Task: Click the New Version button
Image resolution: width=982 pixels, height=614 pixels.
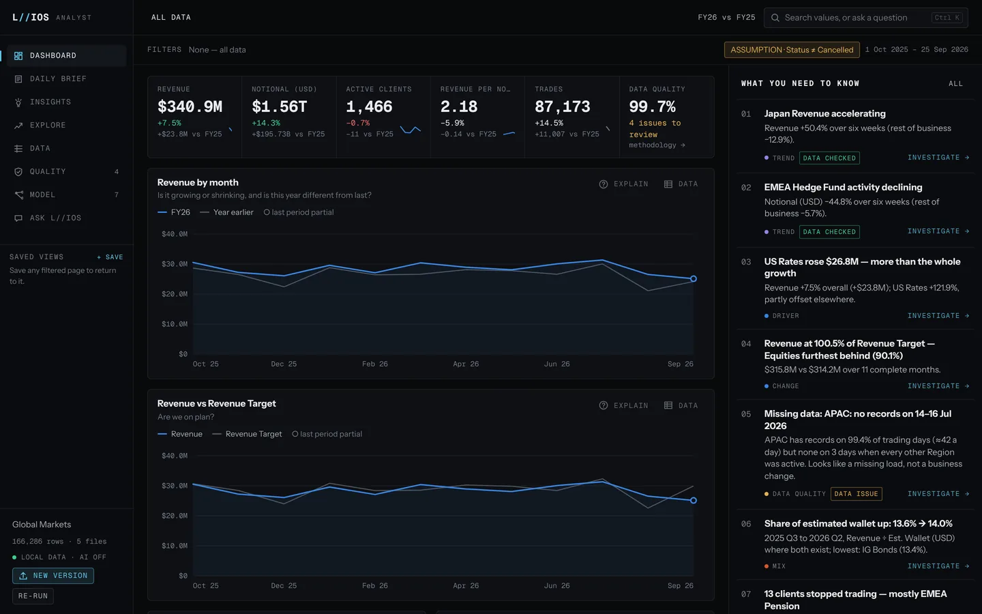Action: [53, 576]
